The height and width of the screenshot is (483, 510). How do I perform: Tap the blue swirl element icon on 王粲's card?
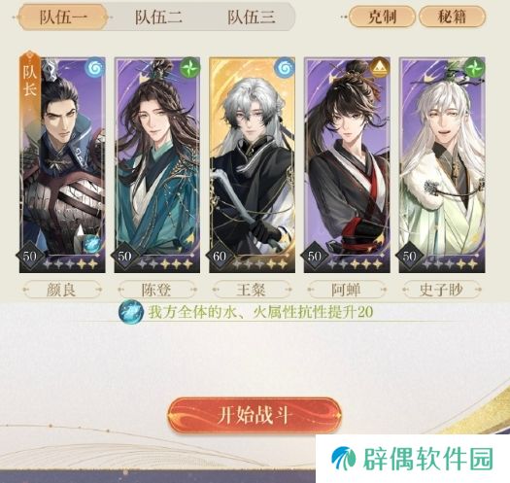(285, 68)
